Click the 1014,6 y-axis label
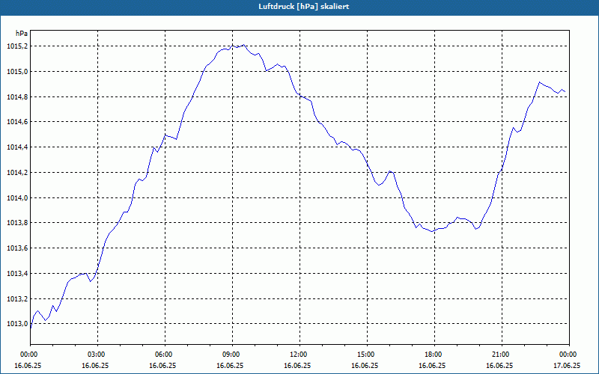Viewport: 599px width, 374px height. point(17,122)
